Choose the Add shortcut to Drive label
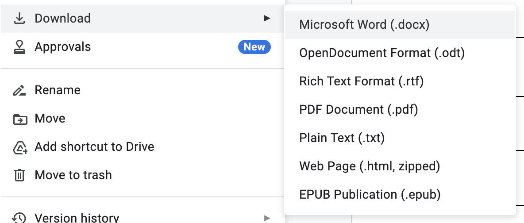This screenshot has height=223, width=524. click(x=94, y=147)
